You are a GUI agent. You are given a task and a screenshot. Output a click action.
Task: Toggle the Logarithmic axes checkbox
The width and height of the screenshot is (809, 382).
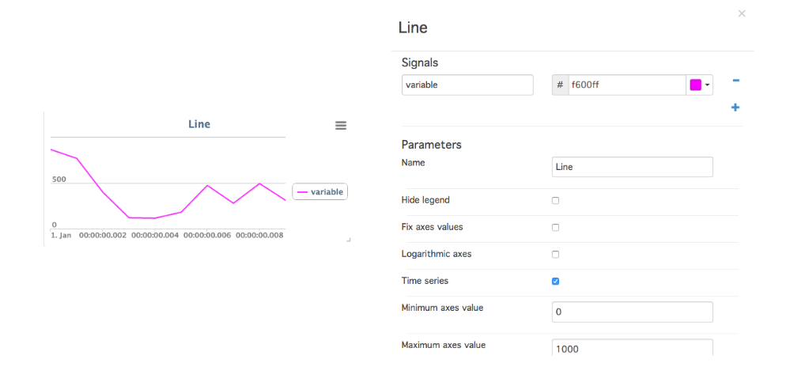pyautogui.click(x=555, y=254)
